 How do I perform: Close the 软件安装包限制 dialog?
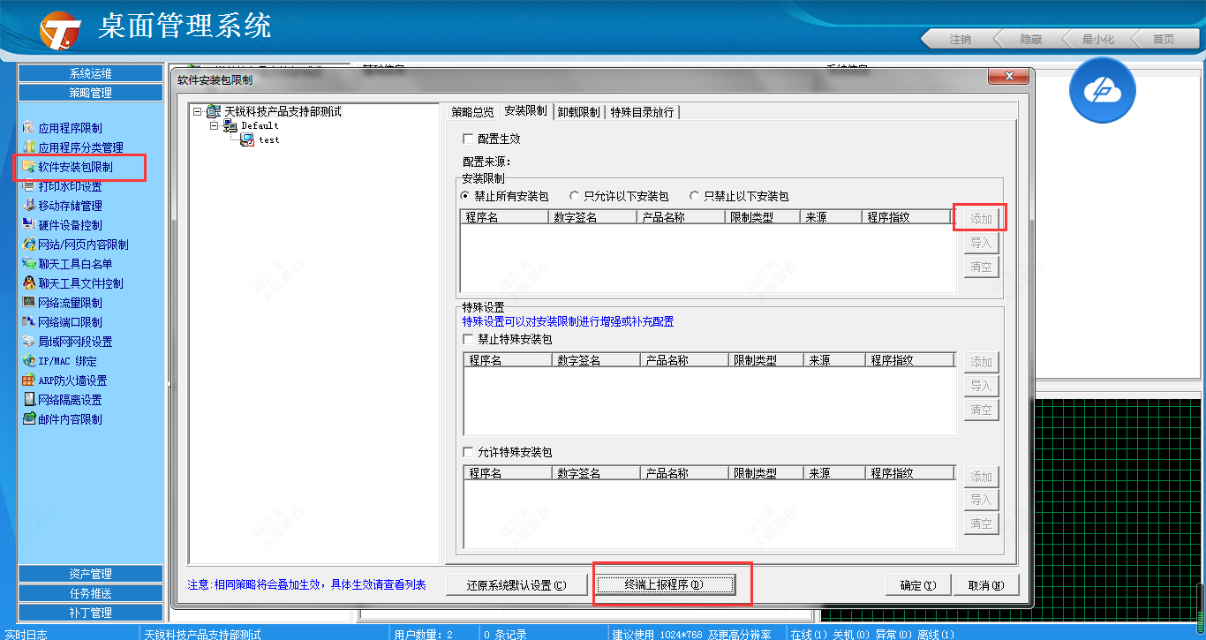pyautogui.click(x=1006, y=78)
